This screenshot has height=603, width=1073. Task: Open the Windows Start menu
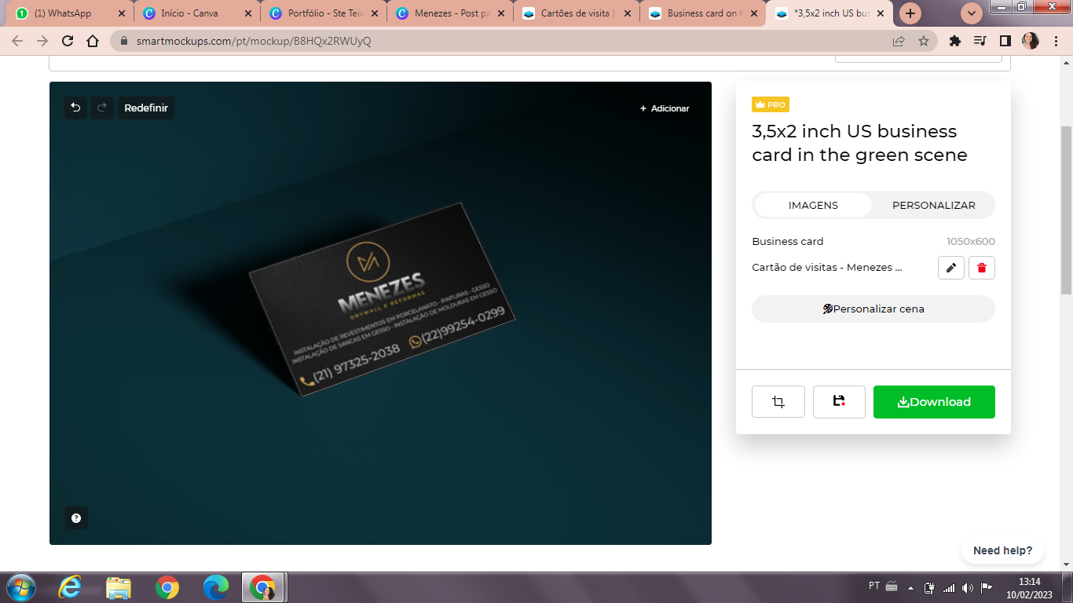coord(20,587)
